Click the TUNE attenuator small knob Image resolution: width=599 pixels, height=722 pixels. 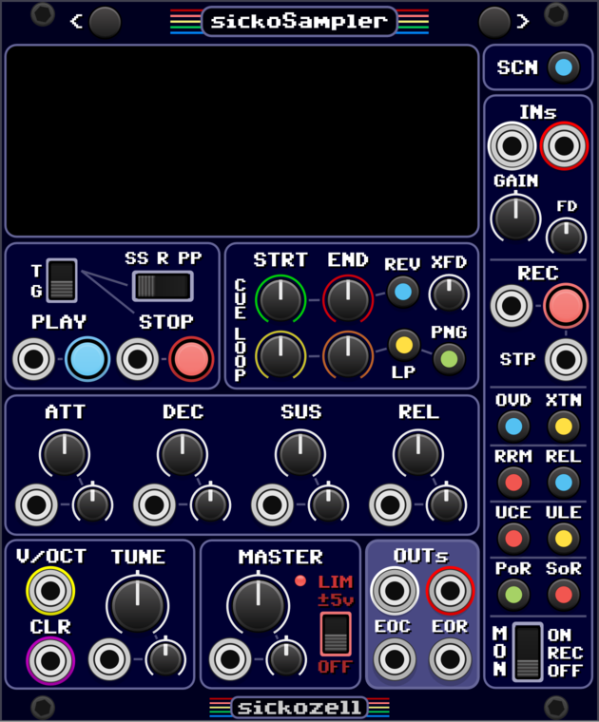[x=165, y=658]
